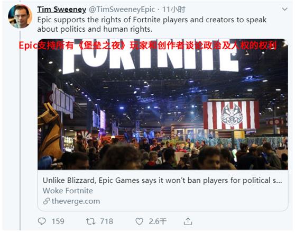
Task: Open Tim Sweeney's profile avatar
Action: coord(20,16)
